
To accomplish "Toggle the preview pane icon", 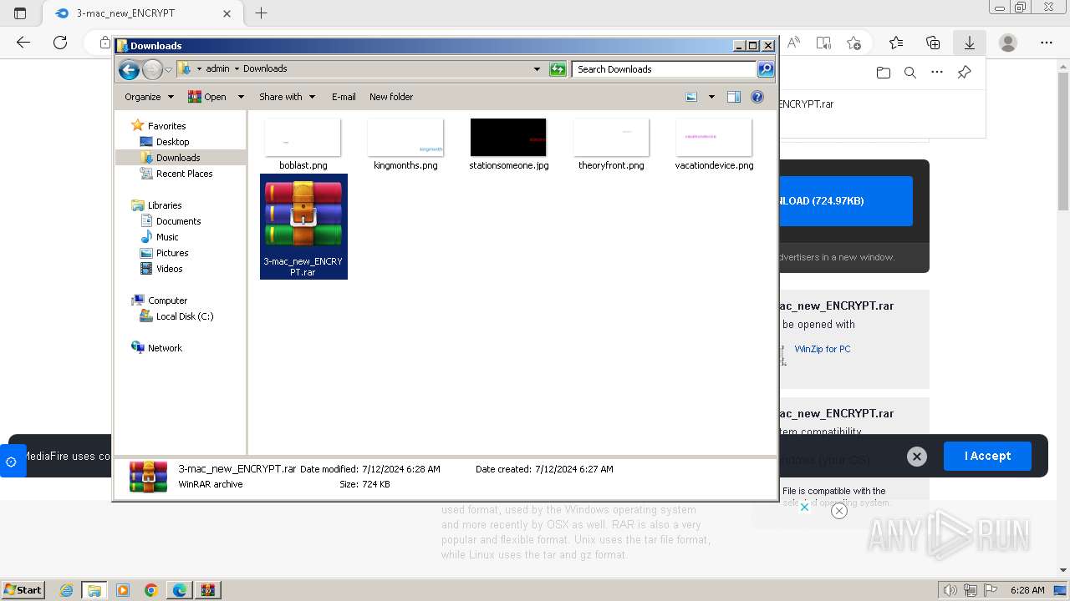I will [x=733, y=97].
